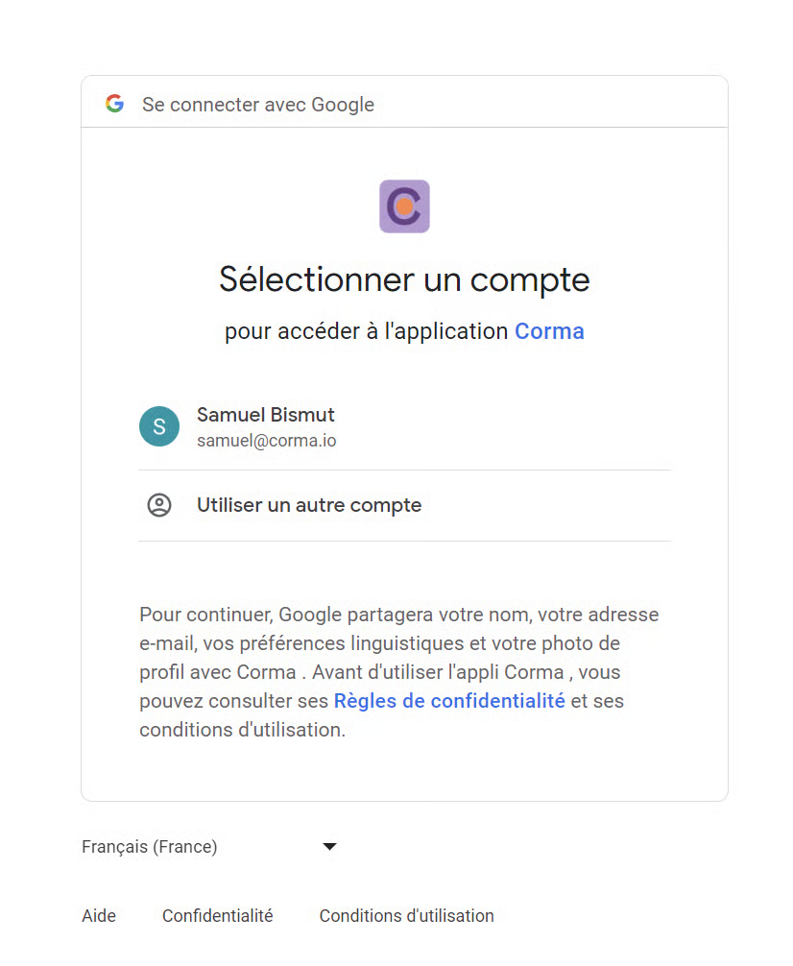Open the Corma application link
Screen dimensions: 793x966
coord(549,331)
